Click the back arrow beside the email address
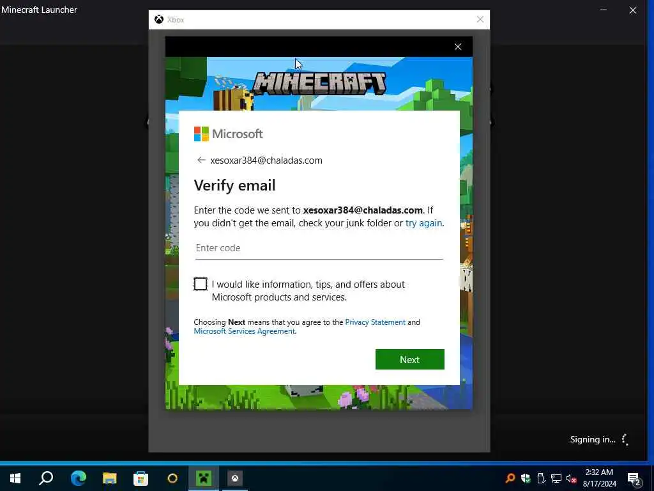654x491 pixels. coord(201,160)
